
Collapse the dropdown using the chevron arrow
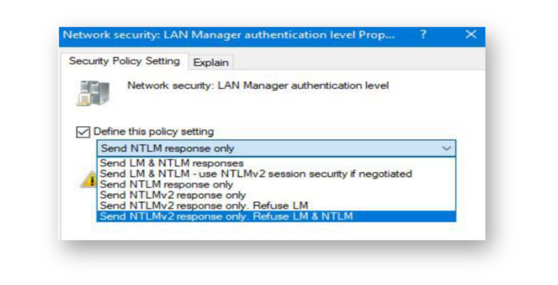tap(446, 148)
